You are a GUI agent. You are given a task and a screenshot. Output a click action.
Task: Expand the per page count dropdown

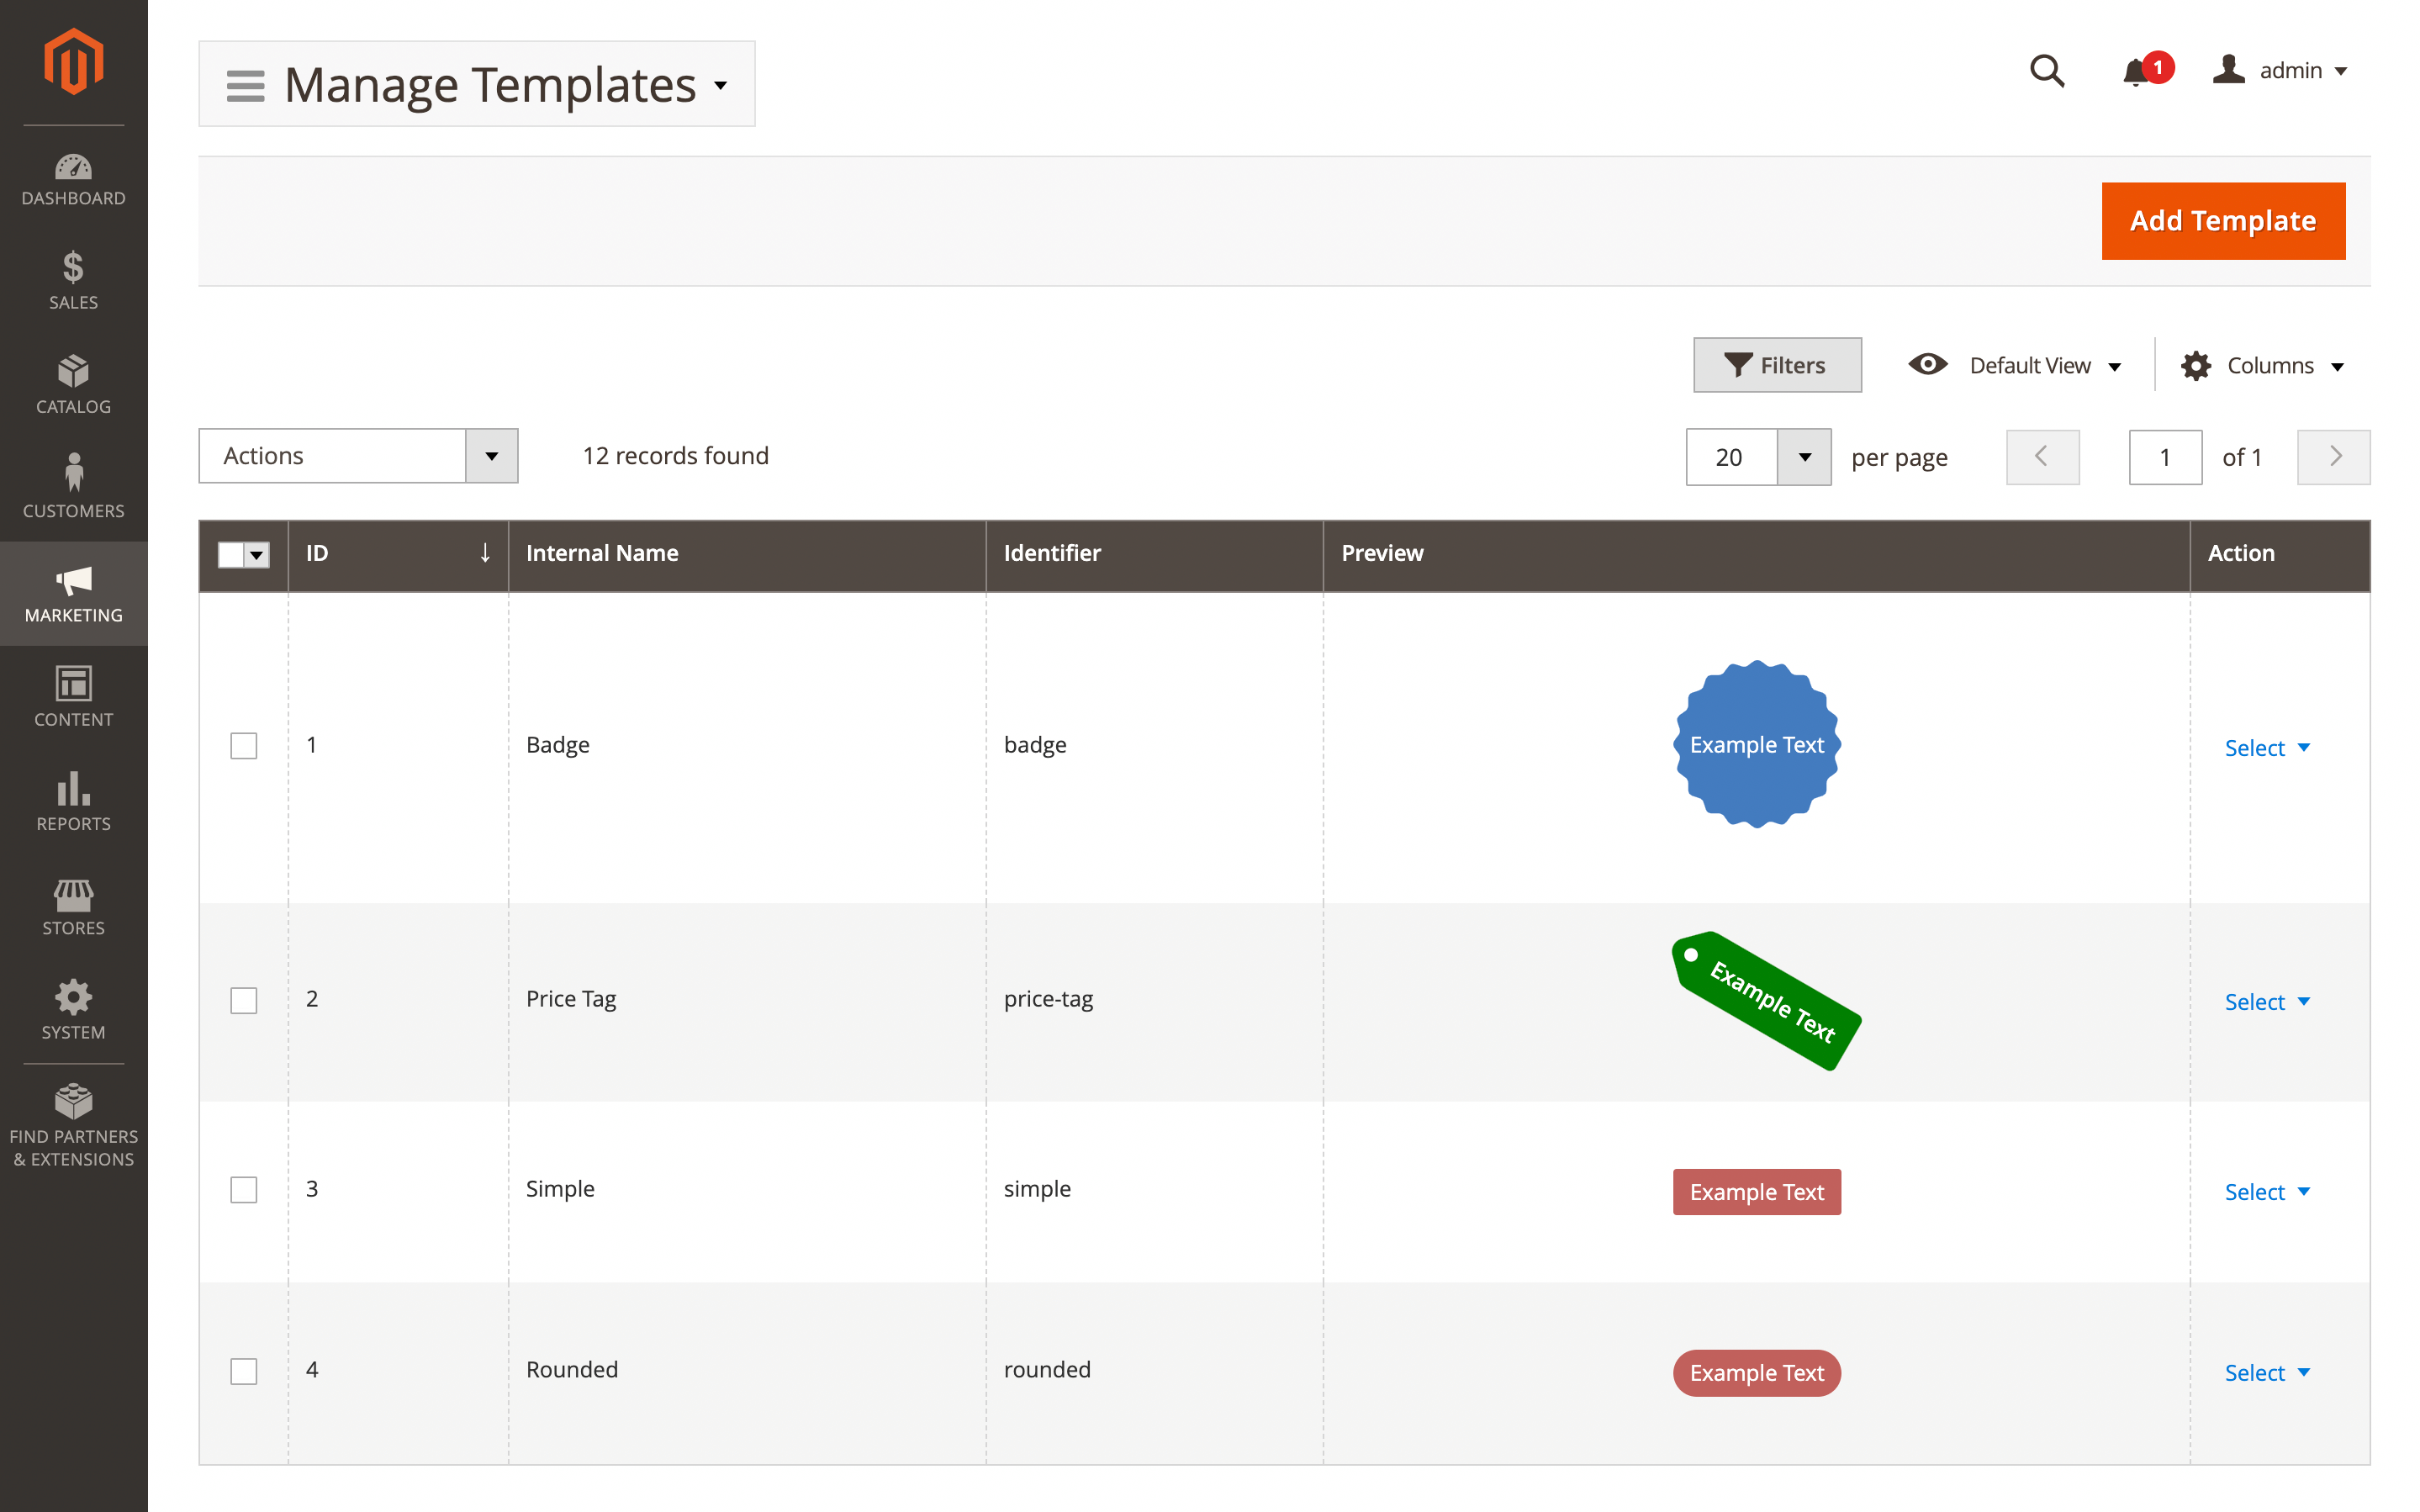pyautogui.click(x=1804, y=457)
